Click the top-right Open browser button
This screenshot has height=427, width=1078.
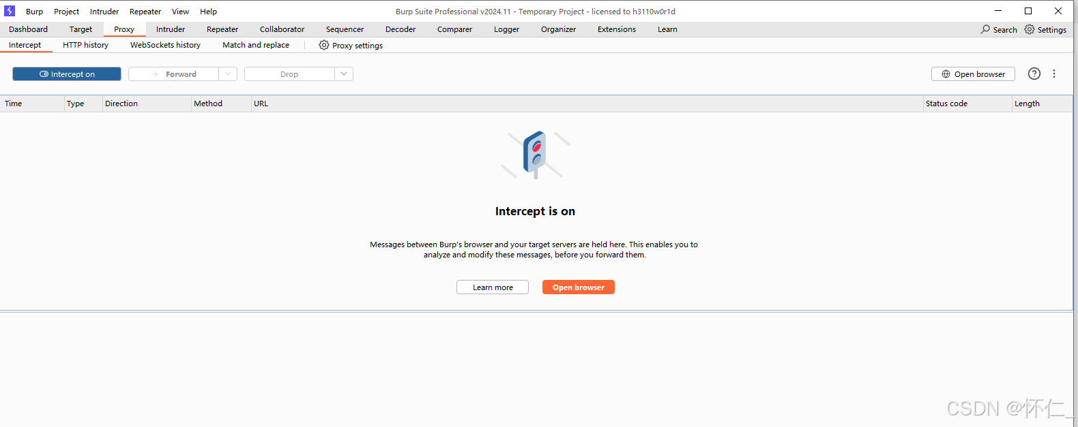point(973,74)
